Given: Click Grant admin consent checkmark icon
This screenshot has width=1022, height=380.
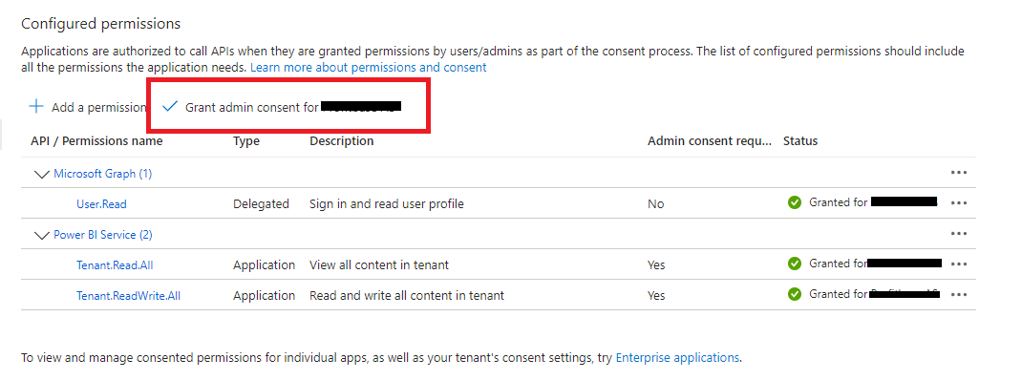Looking at the screenshot, I should 170,107.
